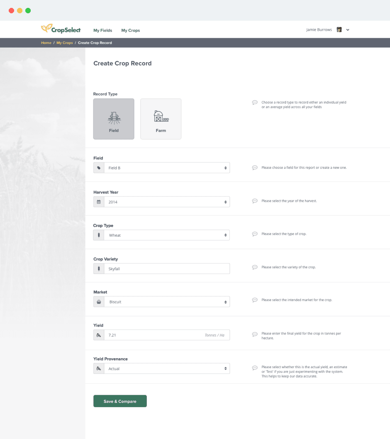390x439 pixels.
Task: Click the yellow window minimize button
Action: [19, 11]
